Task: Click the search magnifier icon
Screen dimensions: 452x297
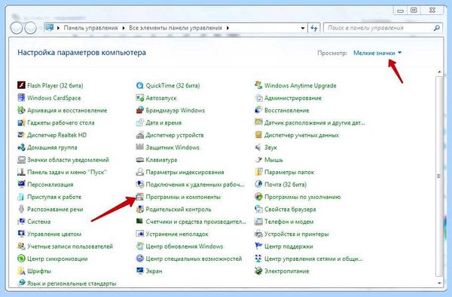Action: [437, 28]
